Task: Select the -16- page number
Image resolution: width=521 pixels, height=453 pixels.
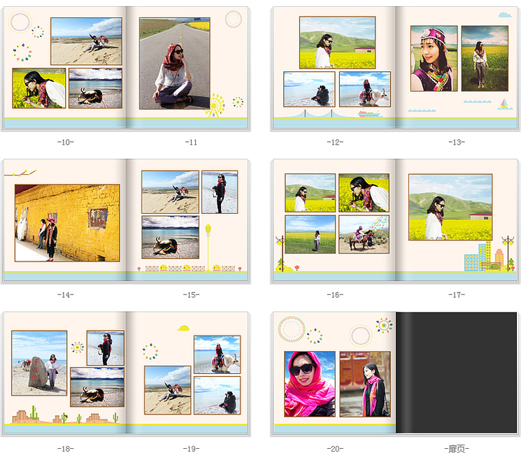Action: [x=335, y=295]
